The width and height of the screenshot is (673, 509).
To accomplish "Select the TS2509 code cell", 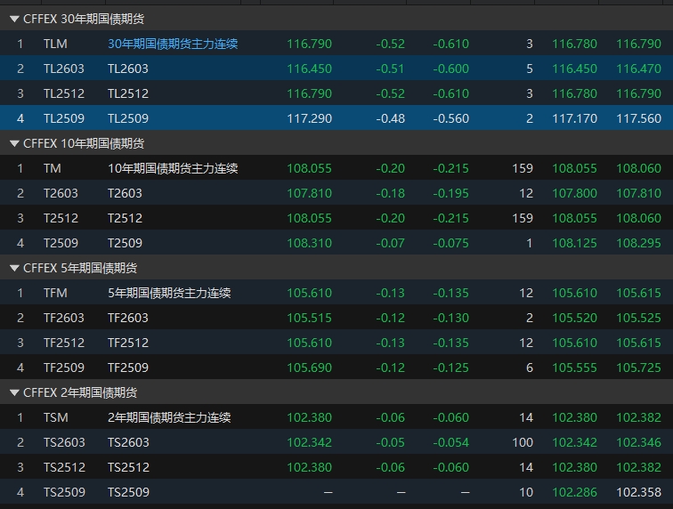I will coord(64,492).
